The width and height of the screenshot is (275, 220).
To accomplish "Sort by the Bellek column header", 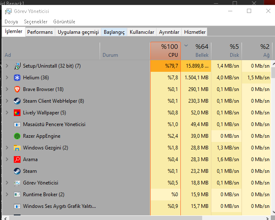I will pos(196,51).
